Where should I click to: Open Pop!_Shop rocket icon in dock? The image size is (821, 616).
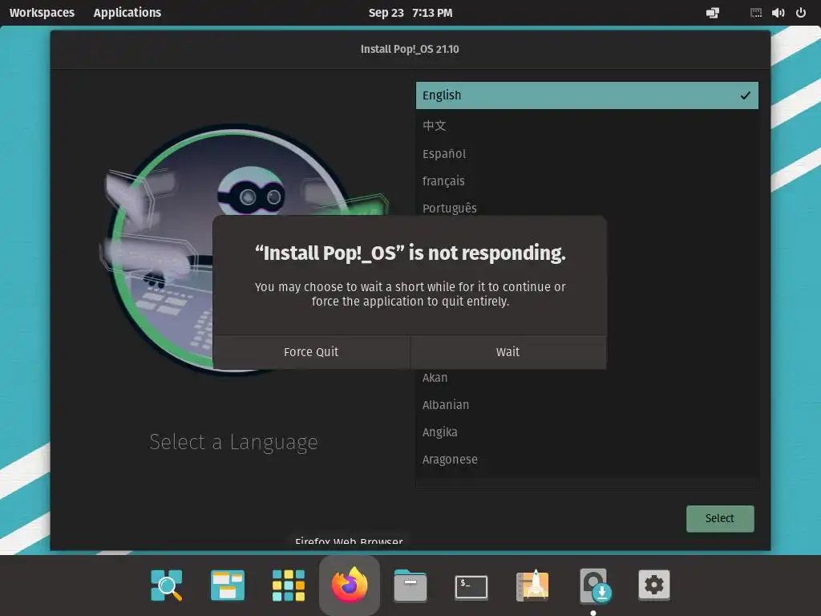pos(532,585)
